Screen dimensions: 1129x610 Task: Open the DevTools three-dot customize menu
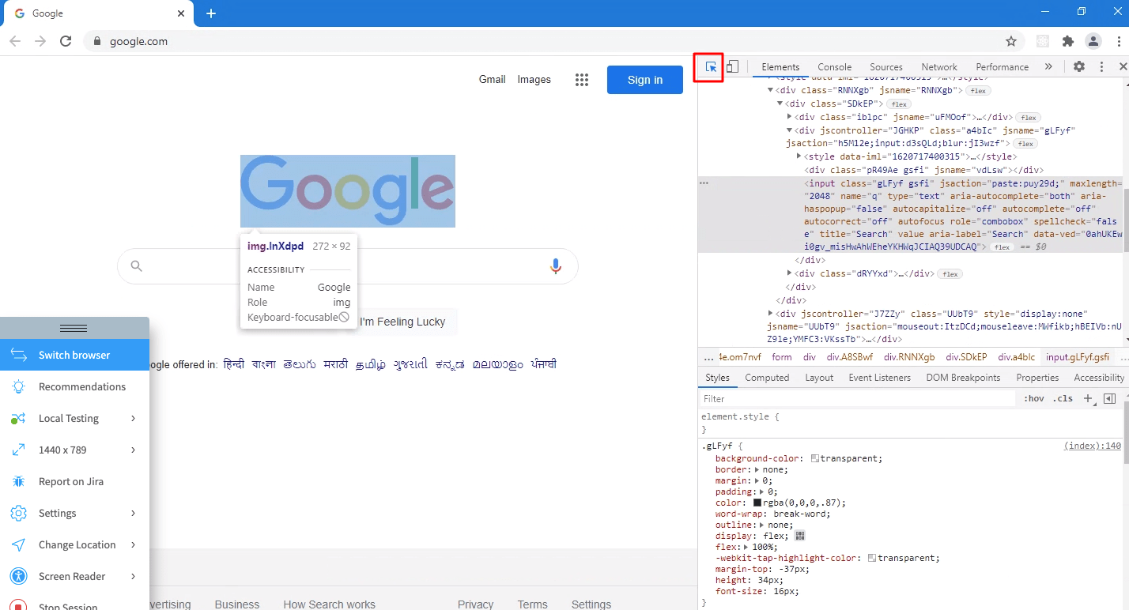pos(1101,66)
